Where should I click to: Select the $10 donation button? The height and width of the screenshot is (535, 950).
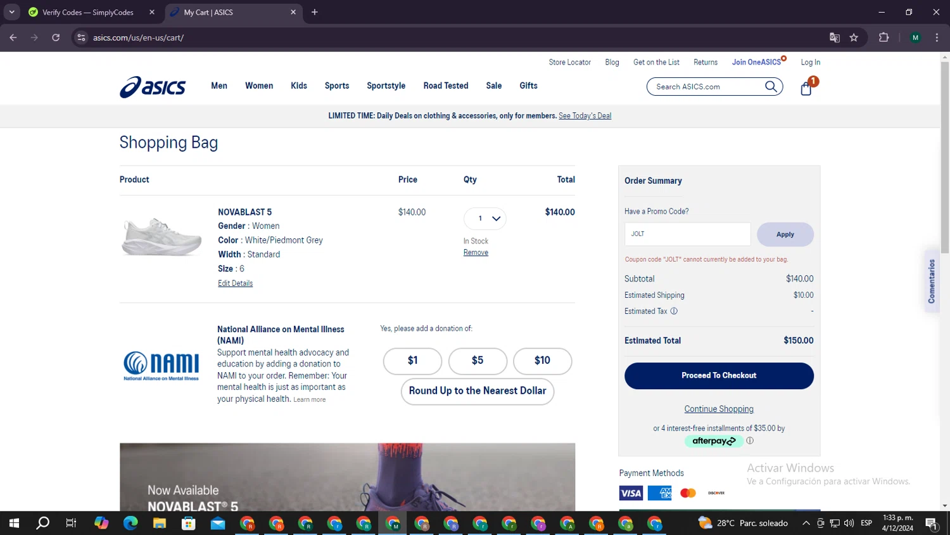coord(543,361)
